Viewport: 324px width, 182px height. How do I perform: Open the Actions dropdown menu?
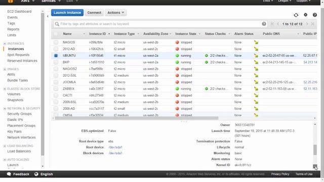click(116, 13)
